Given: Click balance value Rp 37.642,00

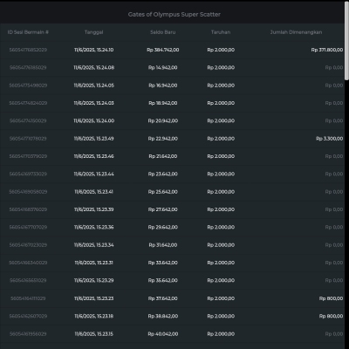Looking at the screenshot, I should (x=163, y=298).
